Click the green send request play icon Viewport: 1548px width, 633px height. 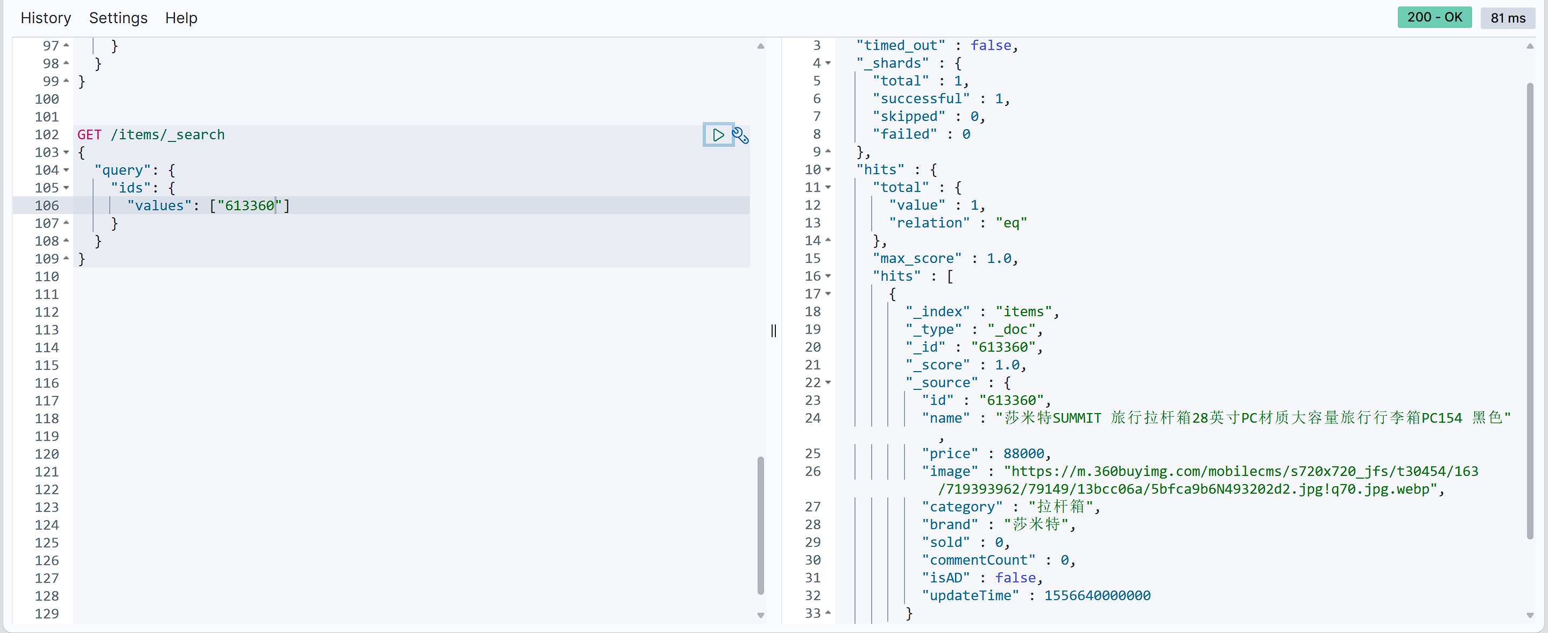[x=718, y=134]
